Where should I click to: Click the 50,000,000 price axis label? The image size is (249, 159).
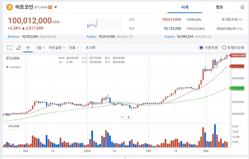tap(238, 114)
